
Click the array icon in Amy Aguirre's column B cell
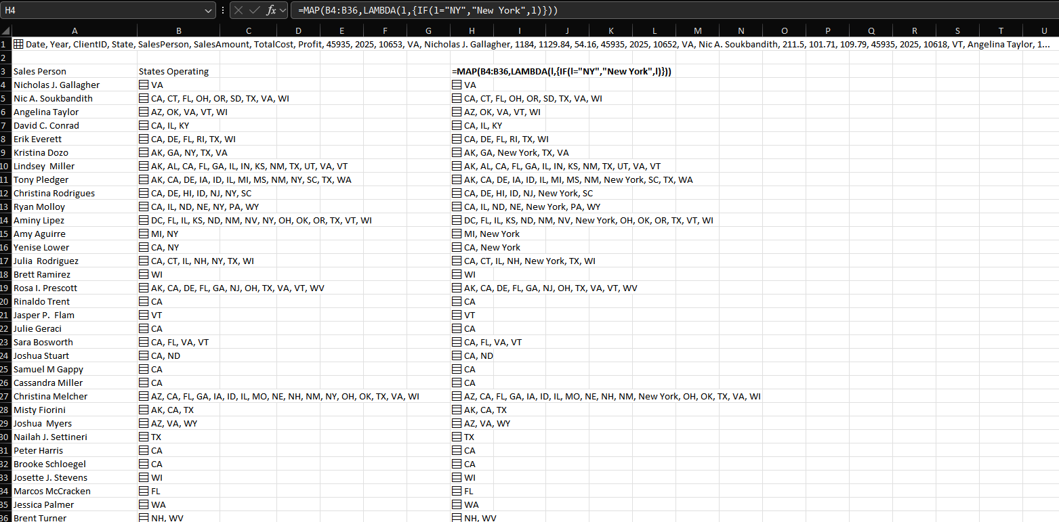[x=144, y=234]
